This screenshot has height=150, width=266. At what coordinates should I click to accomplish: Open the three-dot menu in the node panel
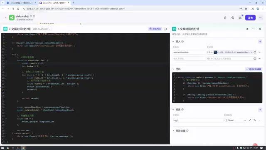point(254,29)
